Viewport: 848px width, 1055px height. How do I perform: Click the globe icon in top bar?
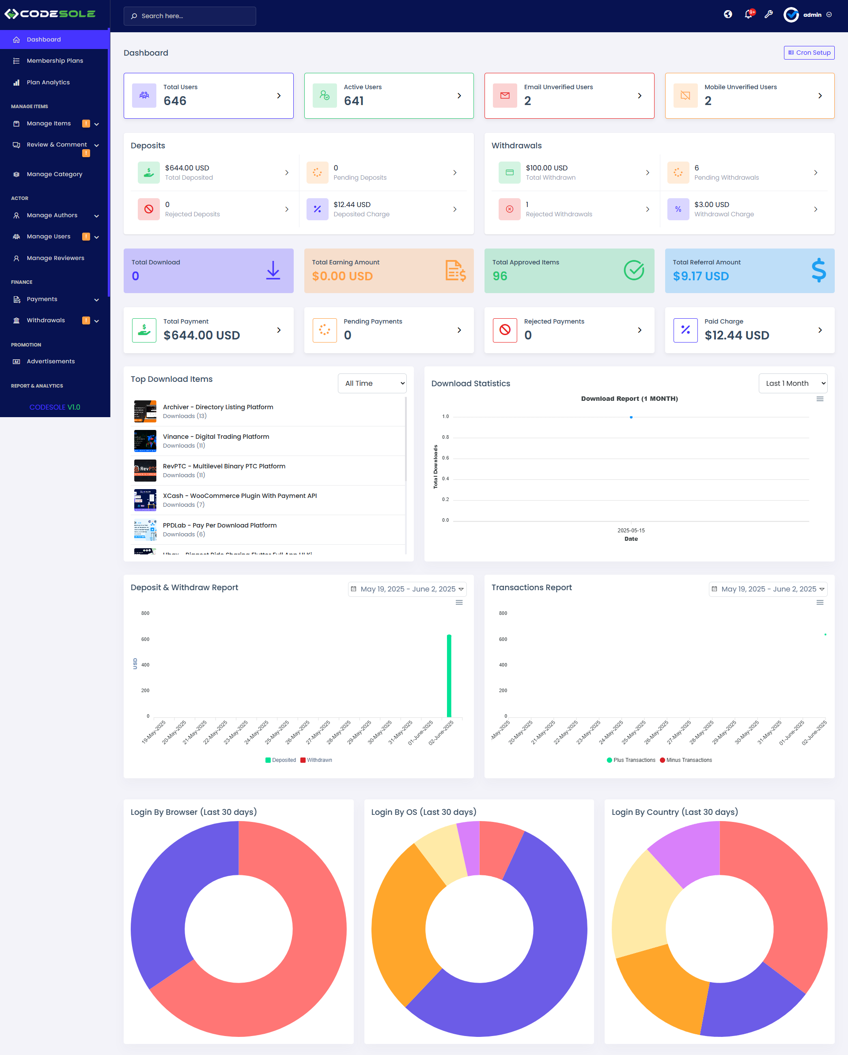[x=727, y=15]
